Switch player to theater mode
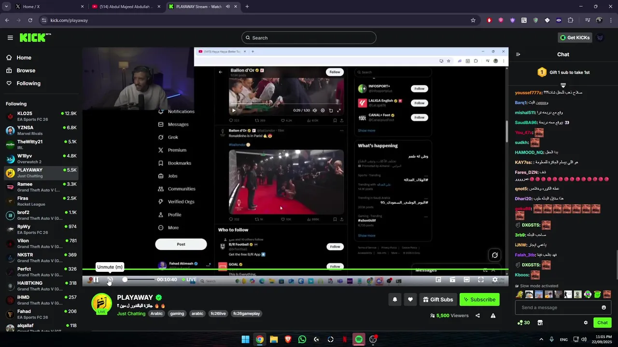This screenshot has height=347, width=618. [x=466, y=280]
